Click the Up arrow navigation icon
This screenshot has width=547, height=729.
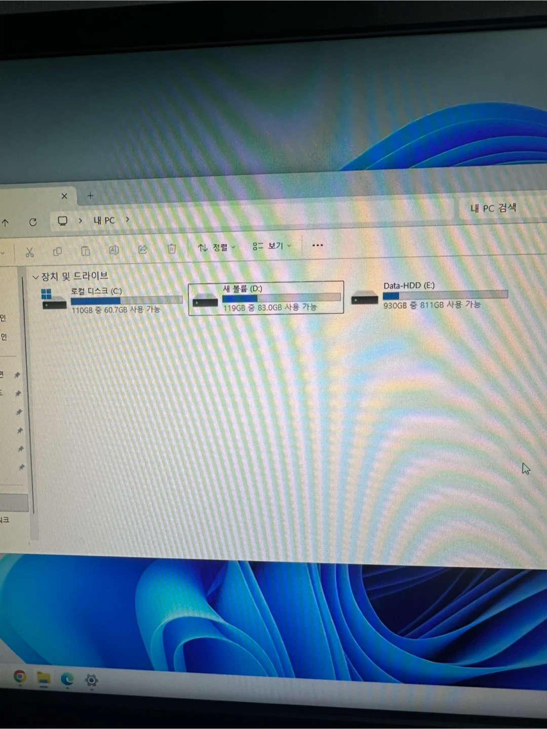point(6,222)
